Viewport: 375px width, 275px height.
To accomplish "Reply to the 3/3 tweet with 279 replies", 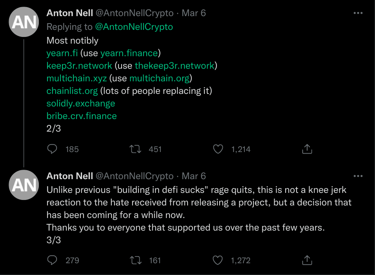I will 52,260.
